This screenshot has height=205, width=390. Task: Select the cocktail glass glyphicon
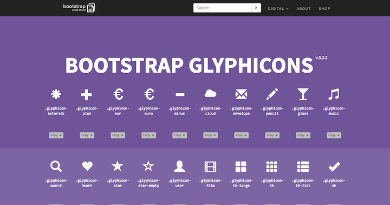303,94
